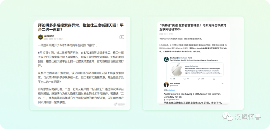Click the tweet text "Apple's store is like having"

192,95
